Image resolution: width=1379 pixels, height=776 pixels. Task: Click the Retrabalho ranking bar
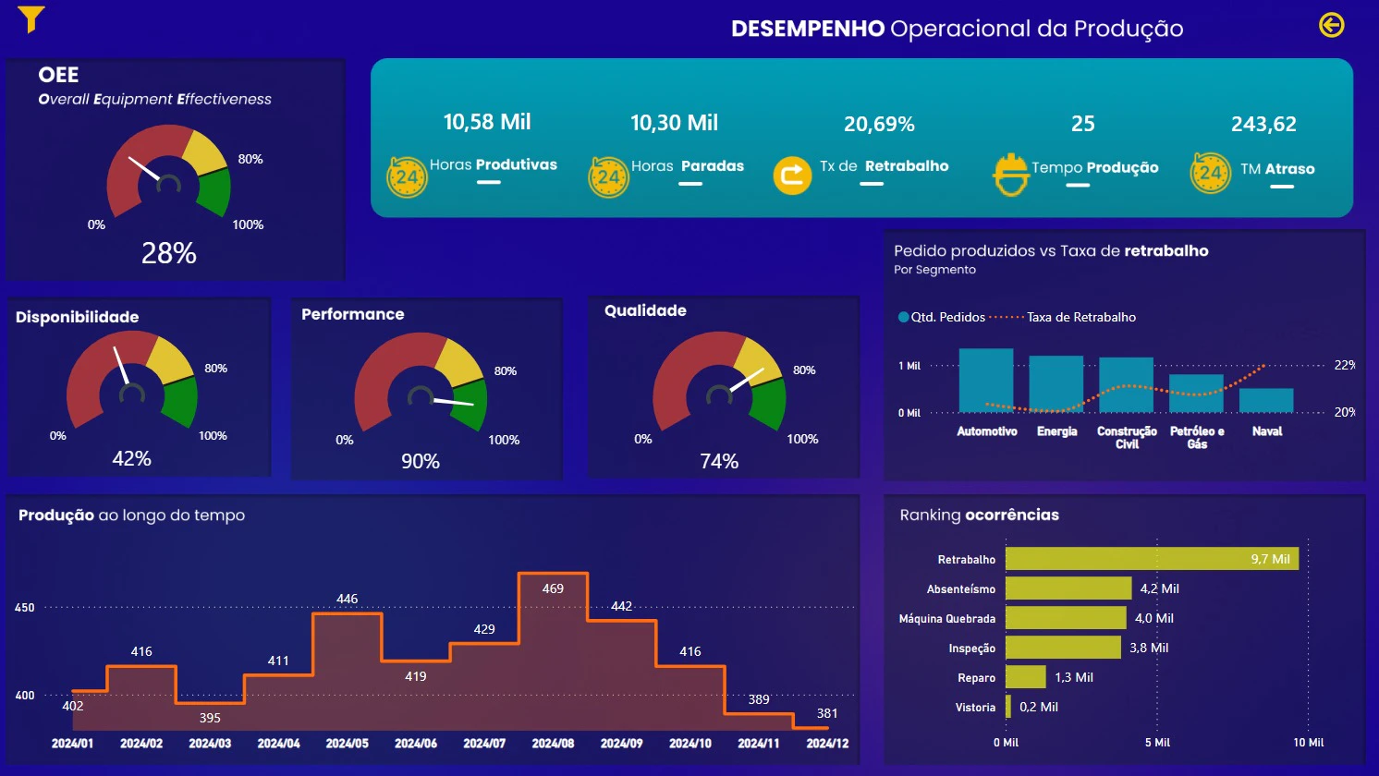pyautogui.click(x=1152, y=559)
